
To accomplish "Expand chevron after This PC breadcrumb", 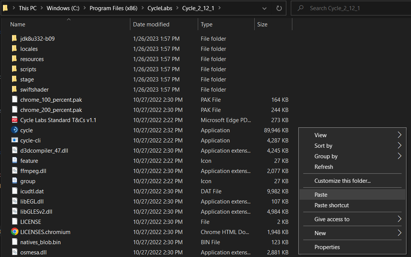I will pyautogui.click(x=41, y=8).
